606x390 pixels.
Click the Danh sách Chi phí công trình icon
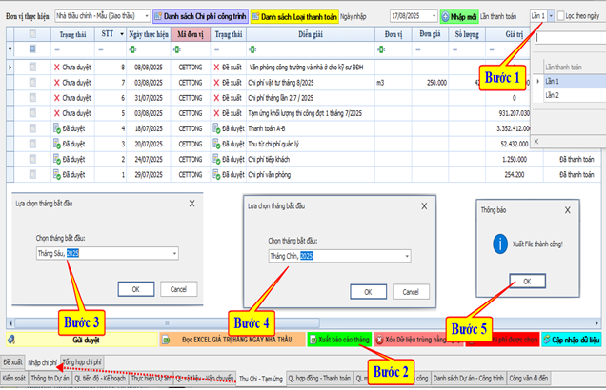[159, 17]
